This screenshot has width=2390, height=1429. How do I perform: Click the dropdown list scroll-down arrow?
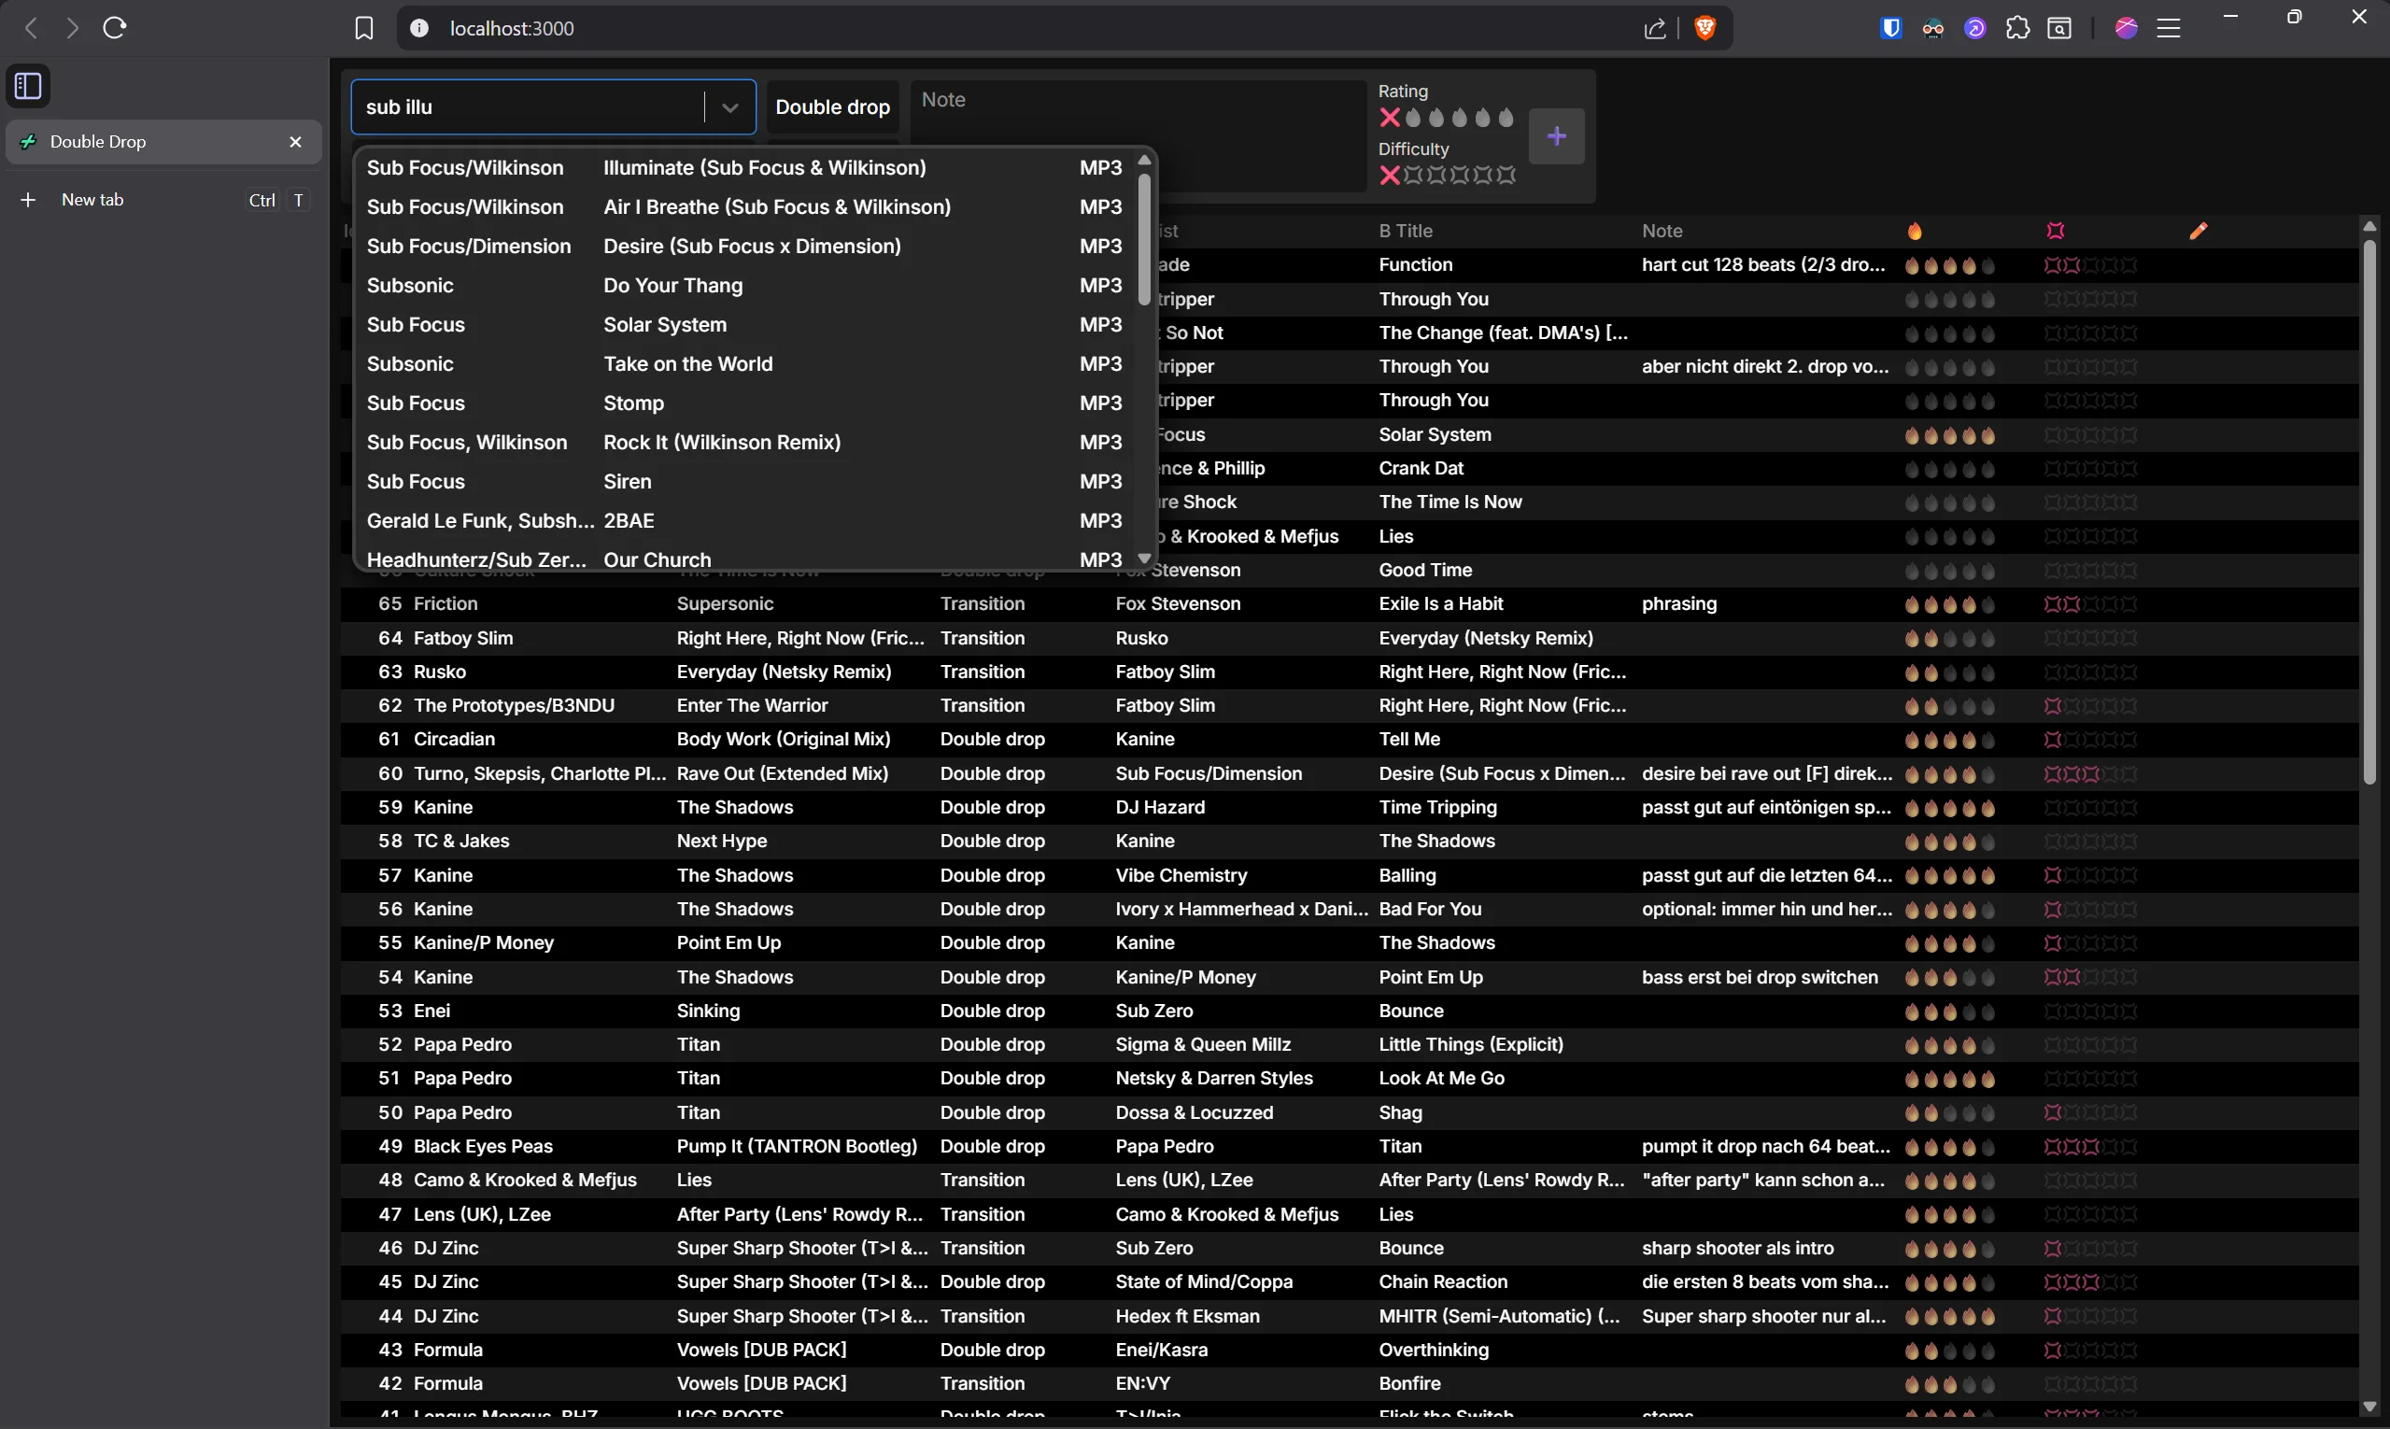click(1144, 559)
